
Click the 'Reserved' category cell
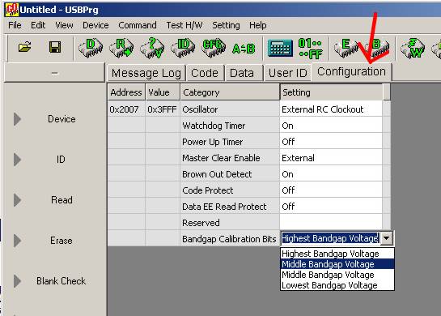tap(230, 223)
